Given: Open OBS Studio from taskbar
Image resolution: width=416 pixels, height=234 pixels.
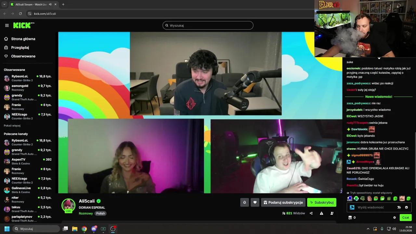Looking at the screenshot, I should [x=113, y=229].
